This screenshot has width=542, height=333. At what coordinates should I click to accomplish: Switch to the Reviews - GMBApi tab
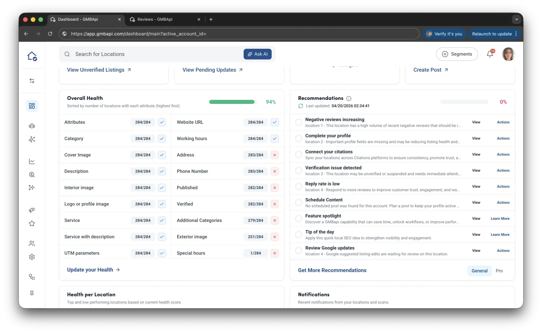[155, 19]
